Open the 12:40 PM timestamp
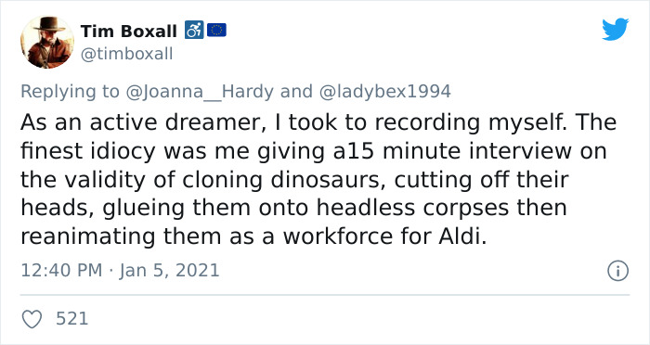Viewport: 650px width, 345px height. click(61, 271)
